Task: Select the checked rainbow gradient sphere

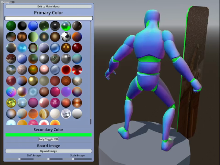Action: 11,92
